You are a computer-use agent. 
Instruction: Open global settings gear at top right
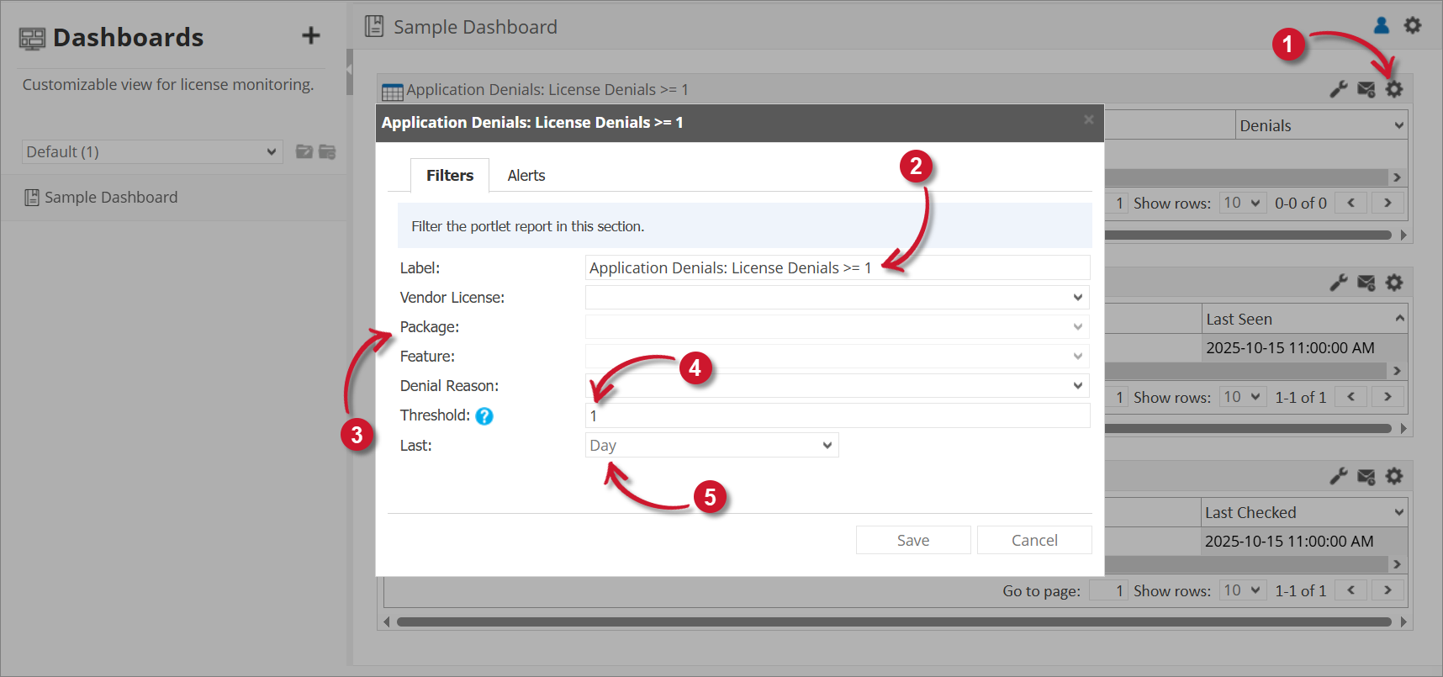click(x=1413, y=25)
